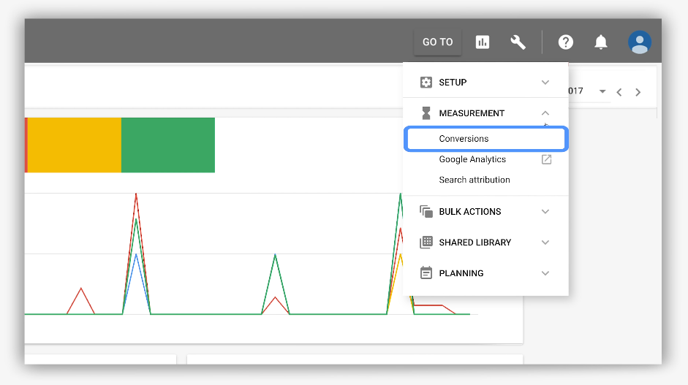Open the notifications bell icon
Screen dimensions: 688x385
pyautogui.click(x=601, y=42)
